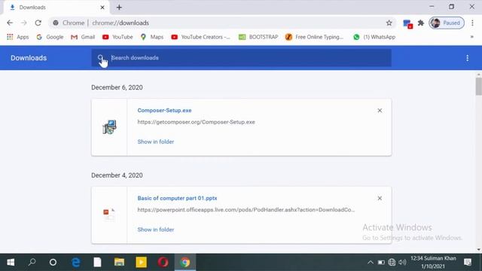Open Basic of computer part 01.pptx link
482x271 pixels.
point(177,198)
